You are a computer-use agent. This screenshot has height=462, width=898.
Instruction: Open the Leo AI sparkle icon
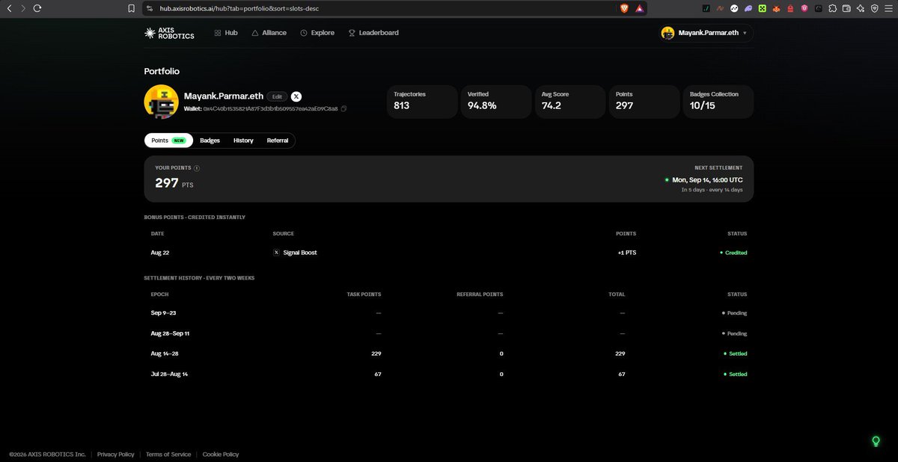[x=861, y=8]
